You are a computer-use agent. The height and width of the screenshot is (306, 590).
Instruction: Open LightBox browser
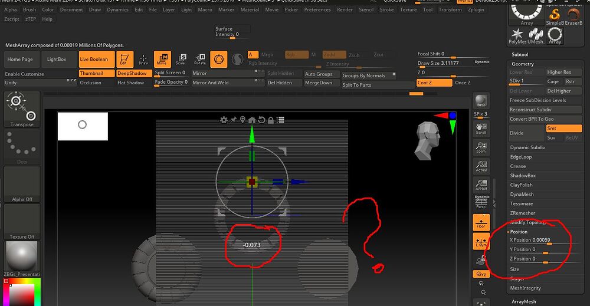pyautogui.click(x=59, y=60)
